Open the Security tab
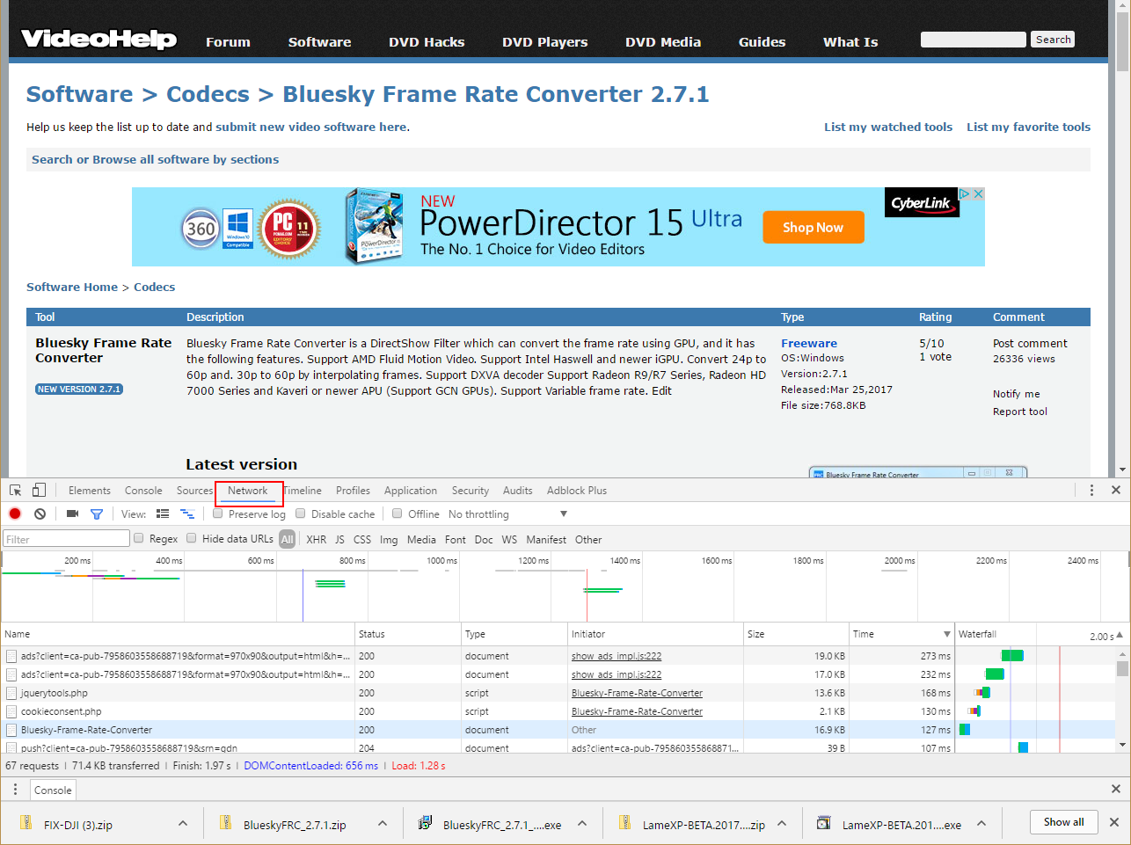 471,491
